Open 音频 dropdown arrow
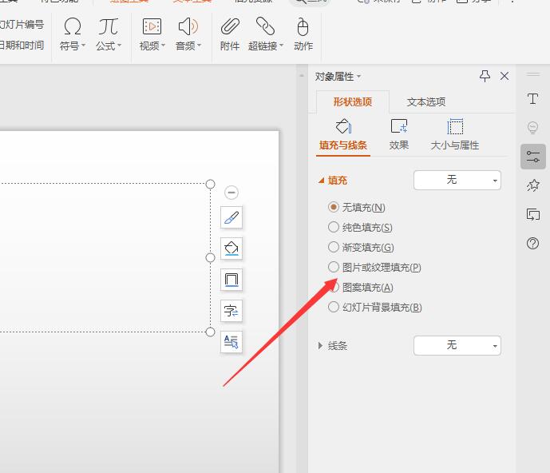This screenshot has width=550, height=473. [x=200, y=46]
